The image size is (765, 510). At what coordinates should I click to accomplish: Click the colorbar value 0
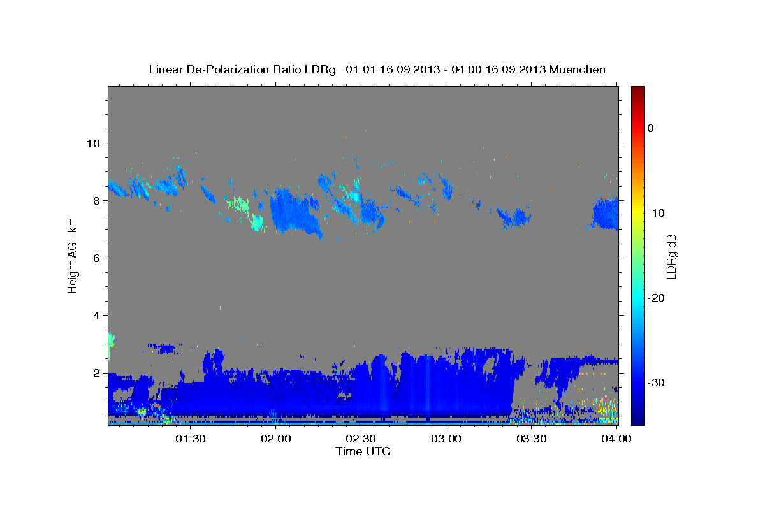click(x=650, y=128)
